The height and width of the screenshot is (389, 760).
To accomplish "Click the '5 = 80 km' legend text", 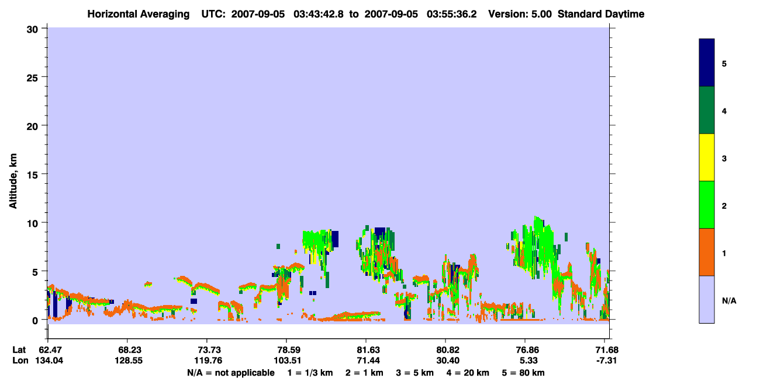I will point(523,373).
